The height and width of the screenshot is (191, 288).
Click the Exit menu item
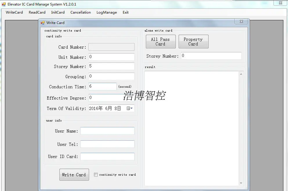[x=126, y=12]
